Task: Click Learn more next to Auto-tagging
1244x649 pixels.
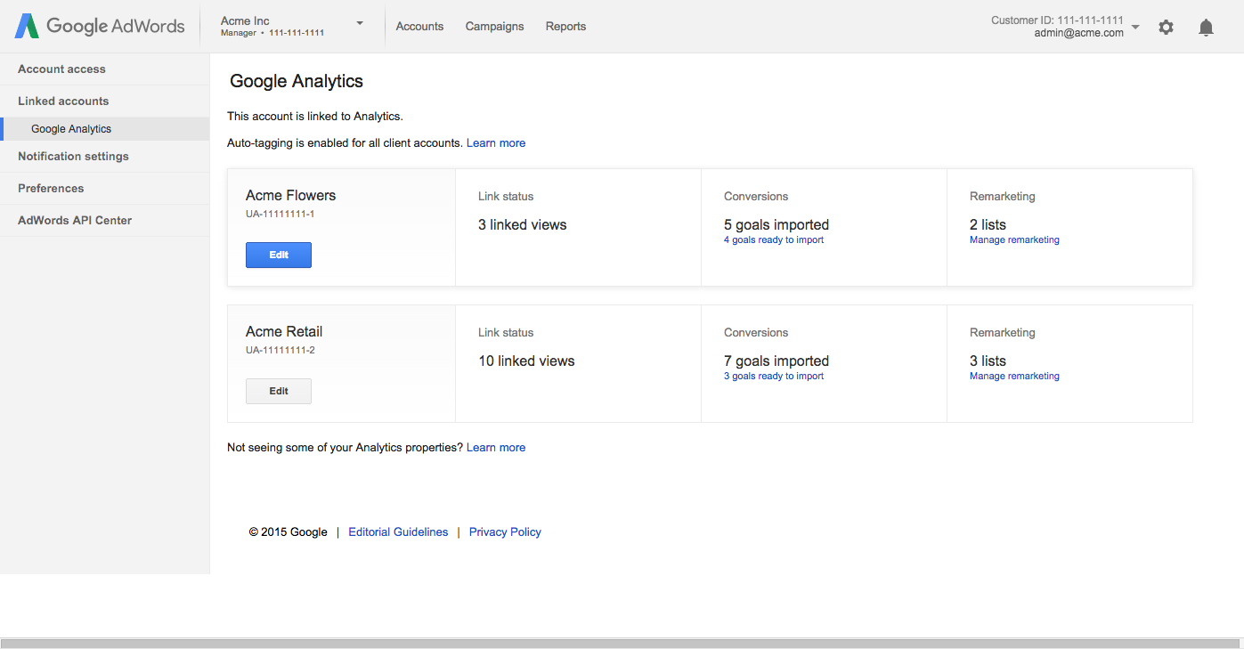Action: coord(496,143)
